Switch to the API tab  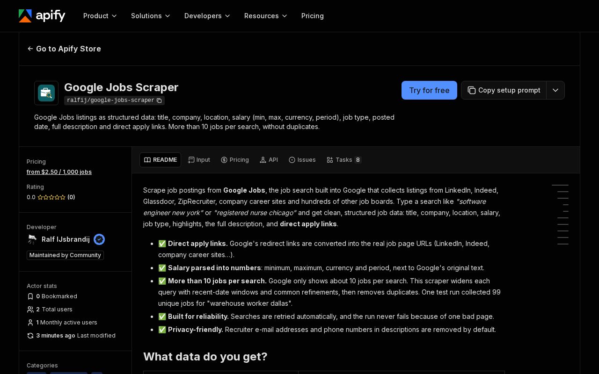[x=269, y=160]
